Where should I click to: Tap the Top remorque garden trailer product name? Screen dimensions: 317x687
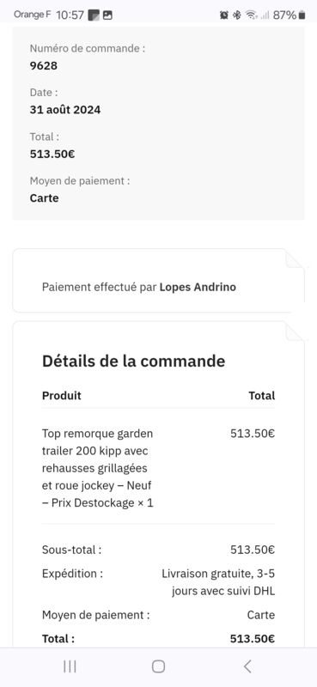click(x=98, y=468)
